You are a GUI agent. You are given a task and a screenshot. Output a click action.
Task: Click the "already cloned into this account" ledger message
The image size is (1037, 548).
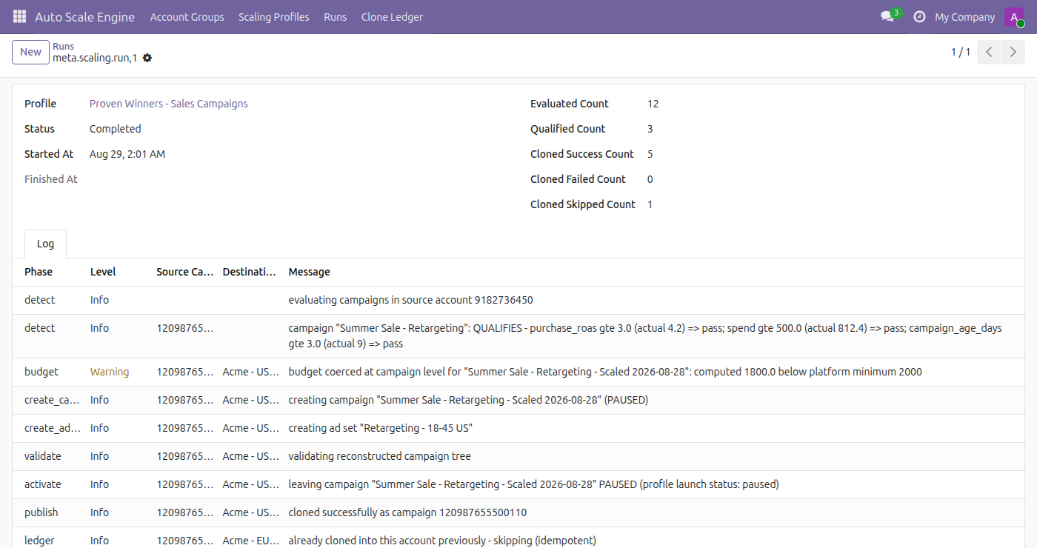coord(442,541)
